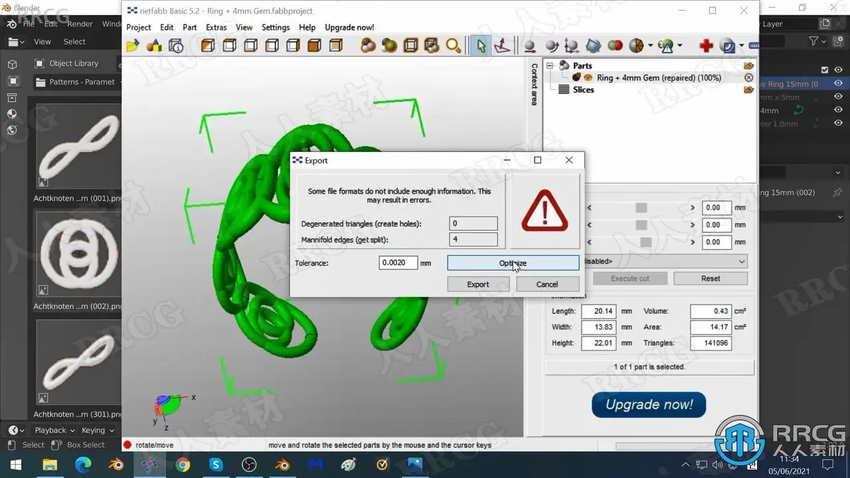Open File Explorer from the taskbar

(50, 465)
